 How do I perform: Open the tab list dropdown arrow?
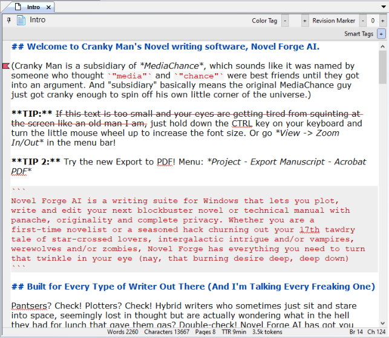[x=384, y=7]
